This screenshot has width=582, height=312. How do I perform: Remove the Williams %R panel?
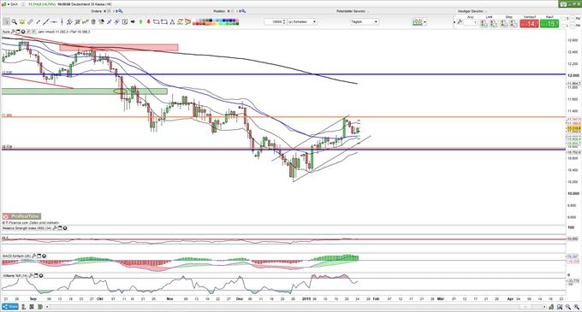(41, 276)
